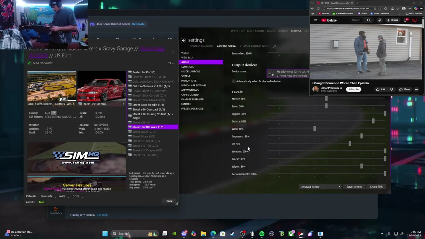Expand more bookmarks chevron in browser
Image resolution: width=425 pixels, height=239 pixels.
click(399, 14)
